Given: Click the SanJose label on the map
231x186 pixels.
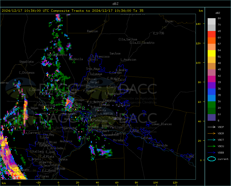Looking at the screenshot, I should click(x=115, y=53).
